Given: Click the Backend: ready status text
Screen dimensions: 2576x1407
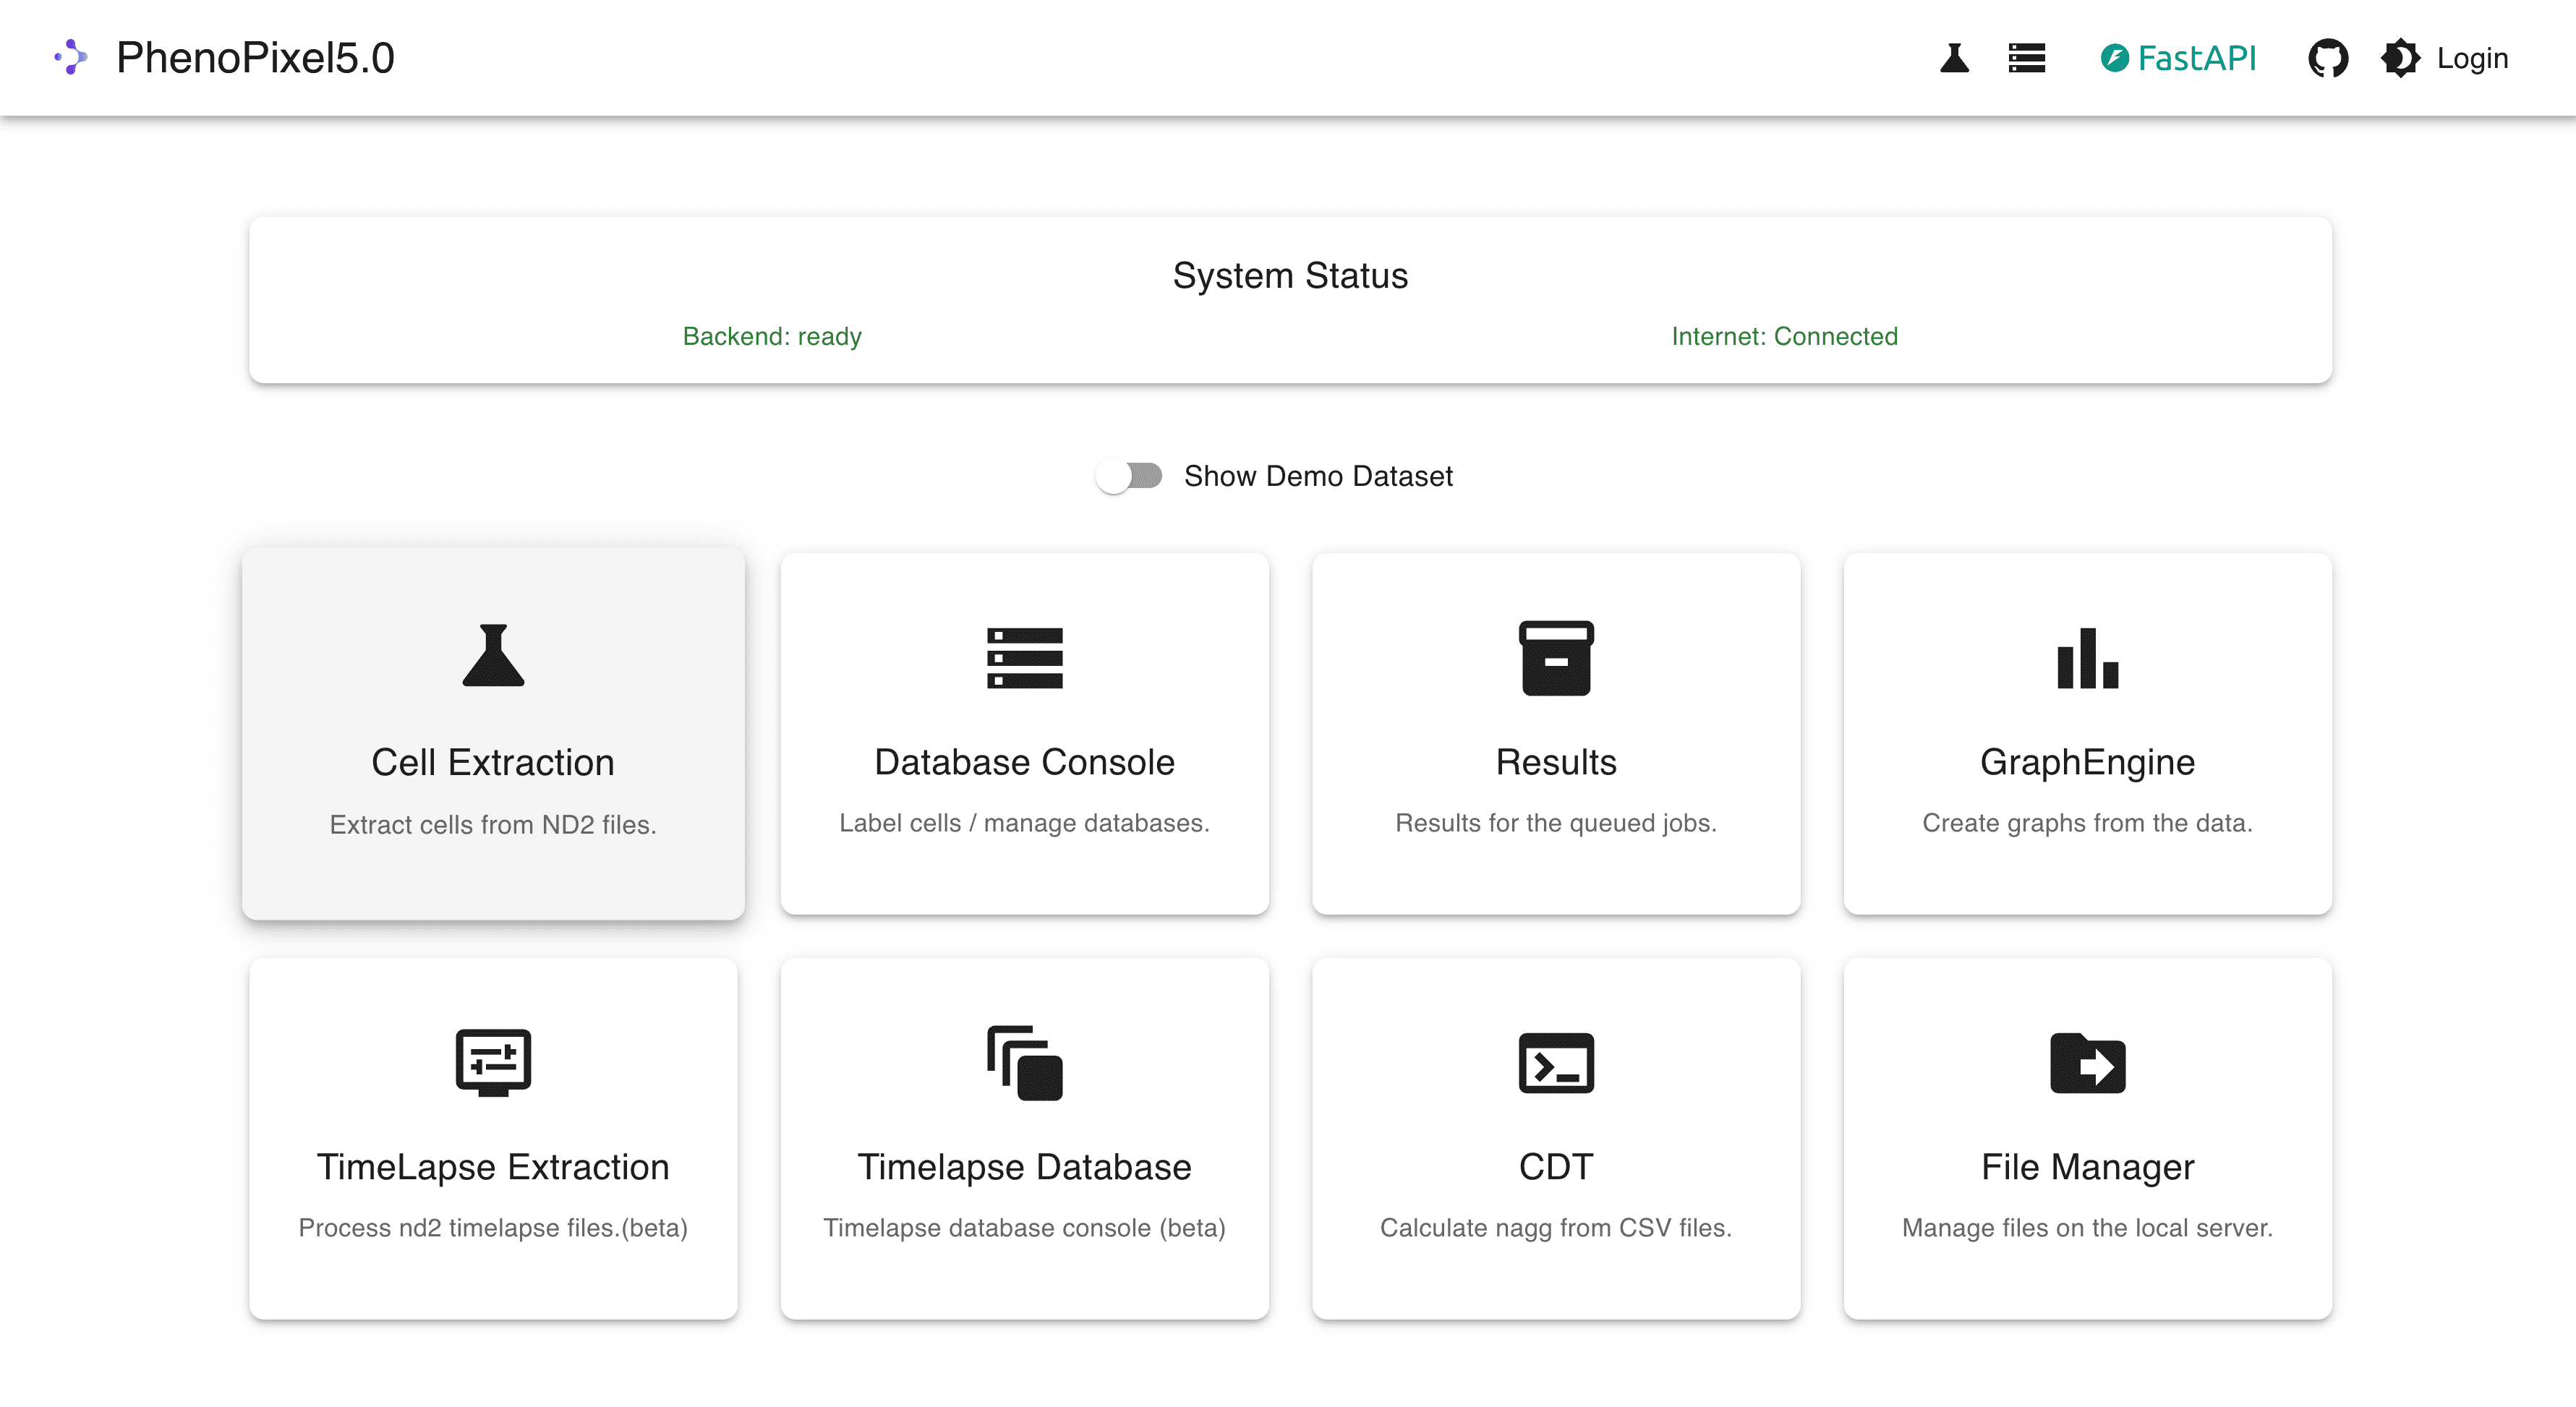Looking at the screenshot, I should (x=772, y=336).
